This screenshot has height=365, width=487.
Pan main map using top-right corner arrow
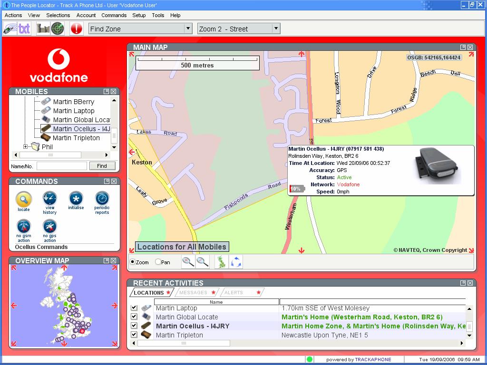point(471,54)
